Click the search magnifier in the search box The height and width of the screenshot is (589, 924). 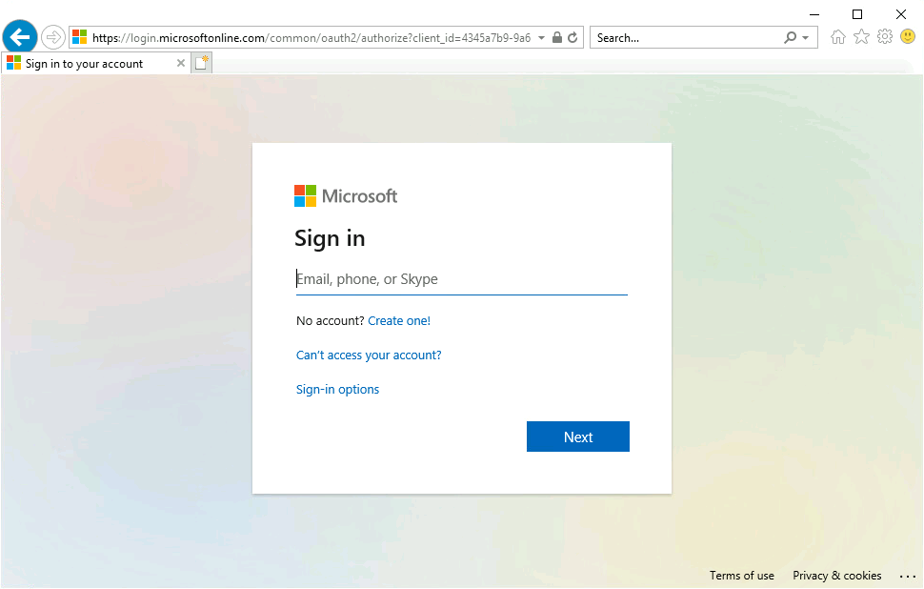(x=789, y=36)
